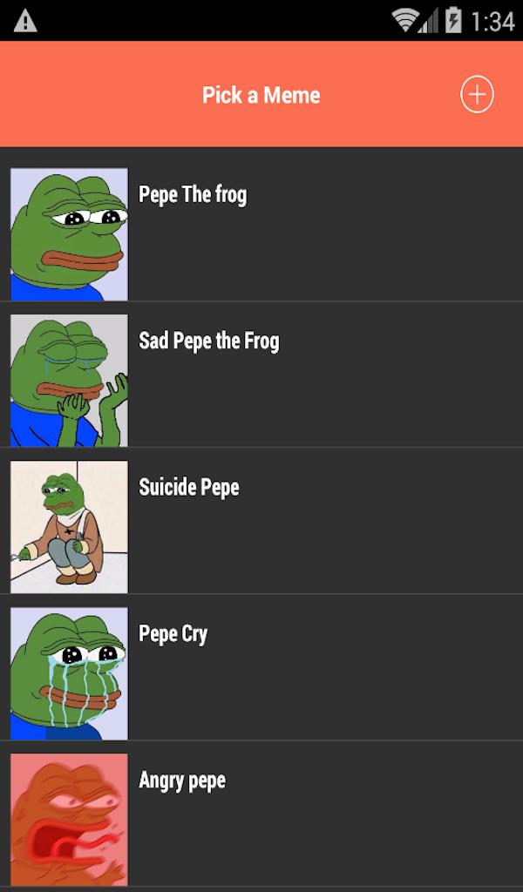Viewport: 523px width, 892px height.
Task: Tap the Wi-Fi status icon
Action: coord(405,21)
